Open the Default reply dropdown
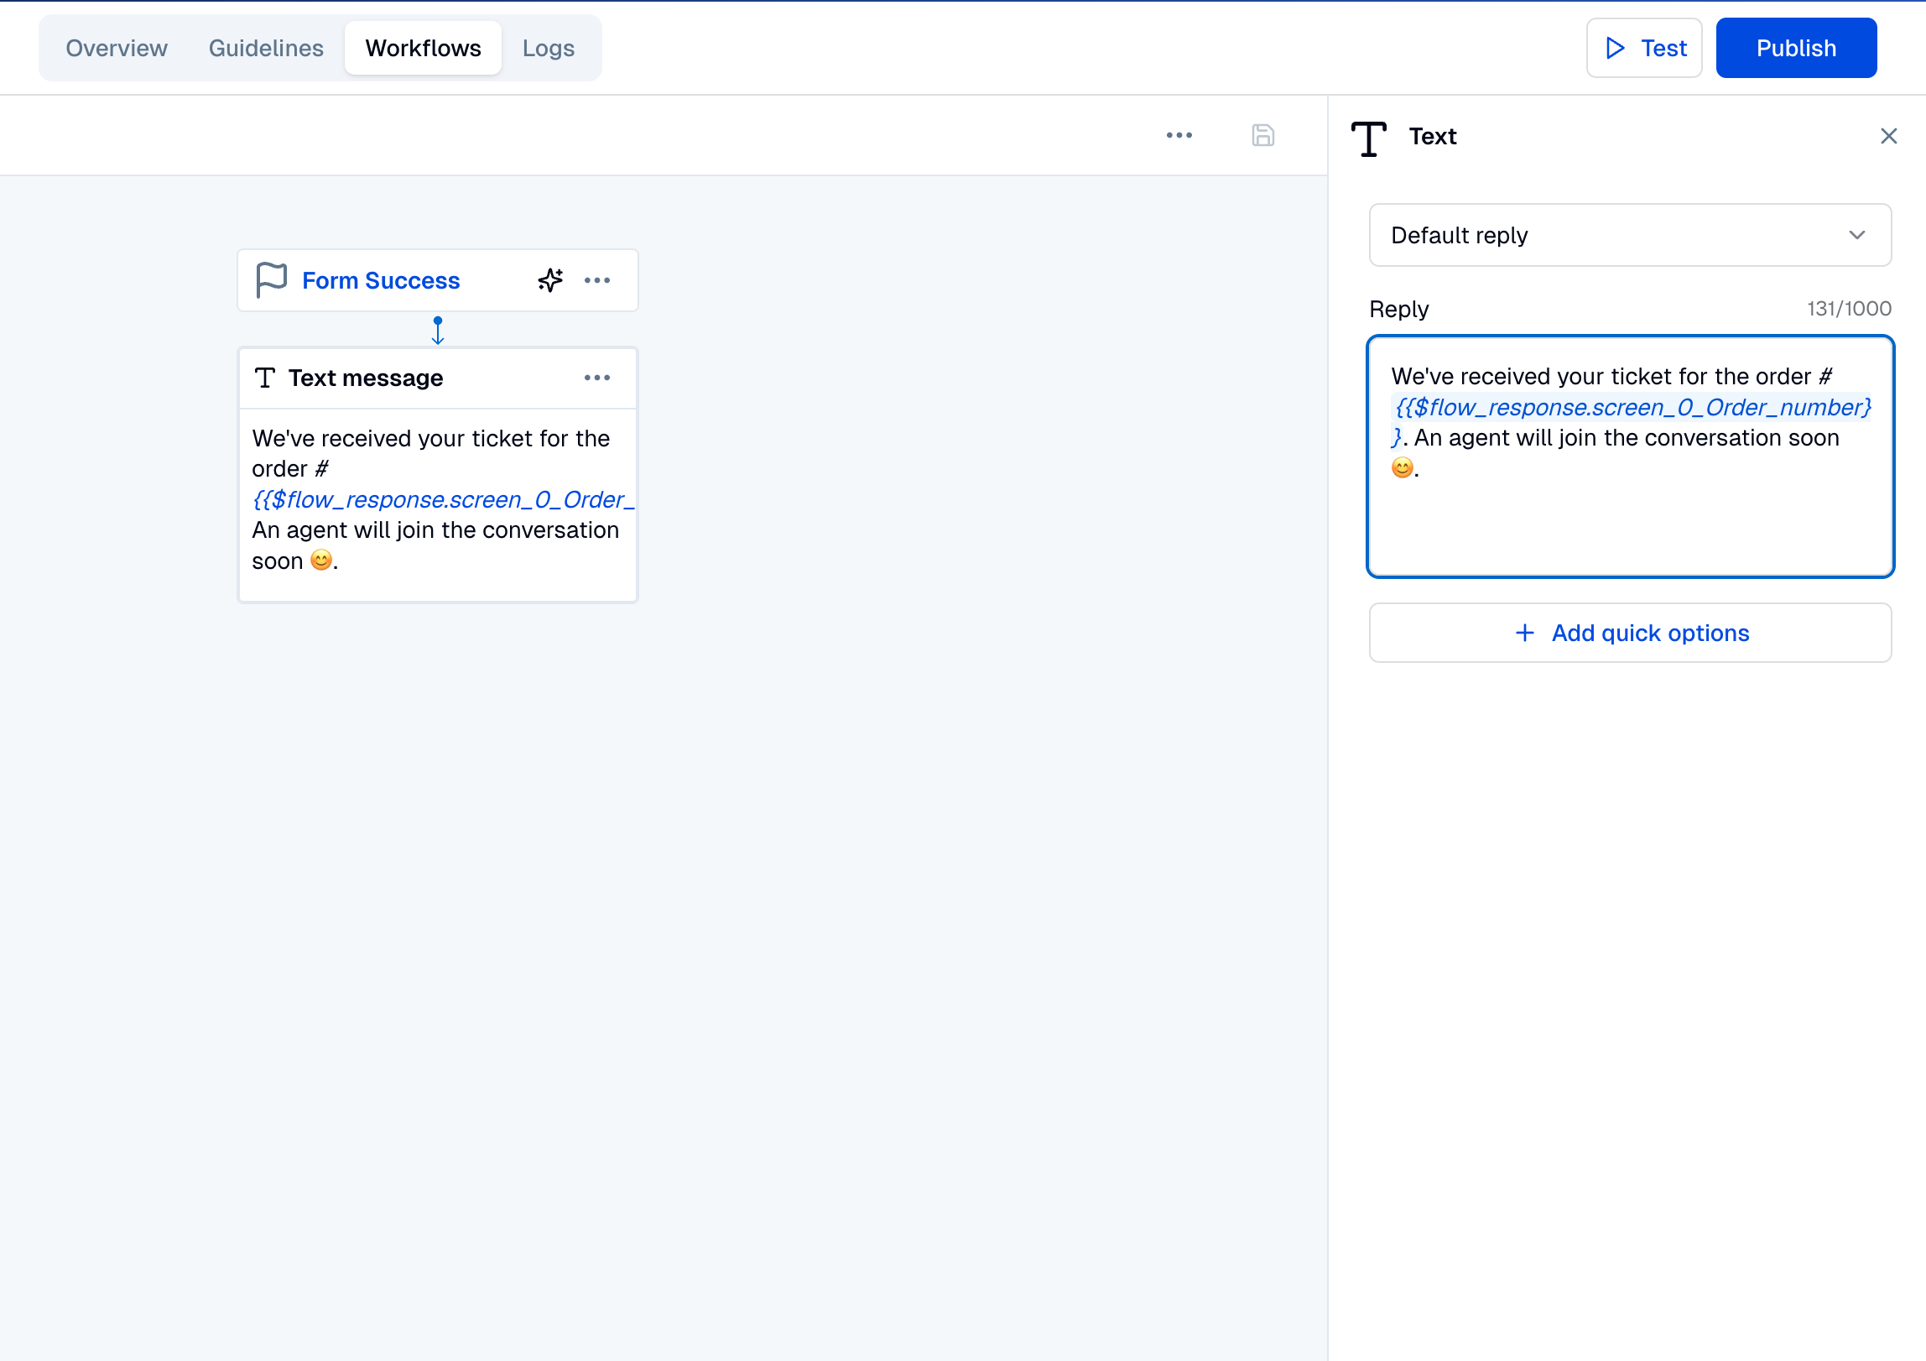This screenshot has width=1926, height=1361. [1611, 235]
